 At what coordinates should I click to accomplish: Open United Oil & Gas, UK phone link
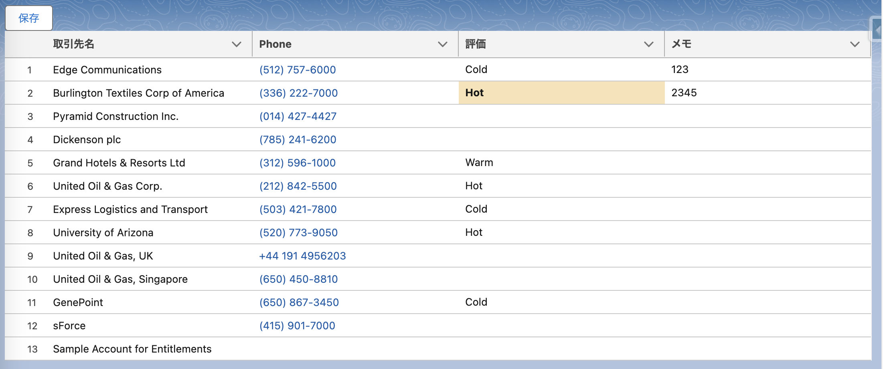point(303,255)
